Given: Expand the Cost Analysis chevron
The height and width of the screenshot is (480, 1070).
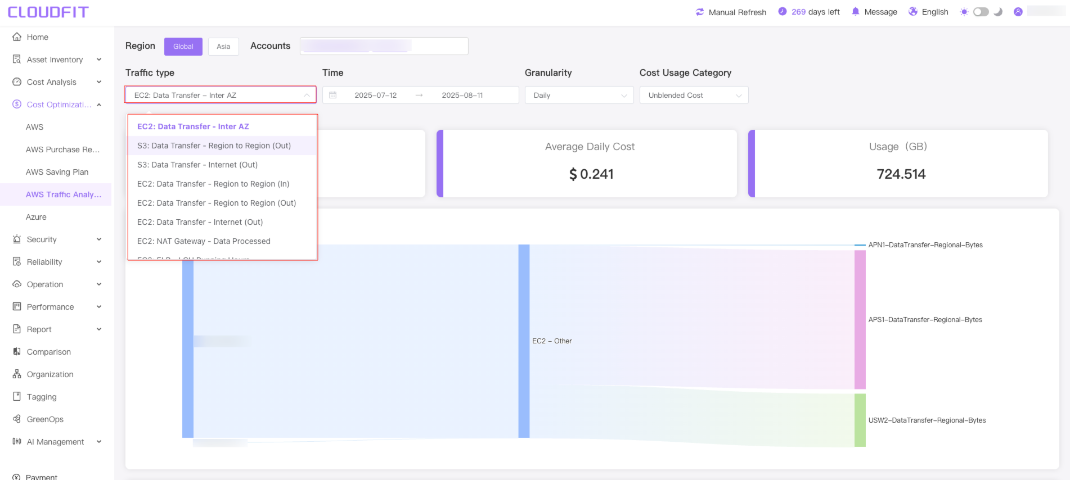Looking at the screenshot, I should [99, 81].
